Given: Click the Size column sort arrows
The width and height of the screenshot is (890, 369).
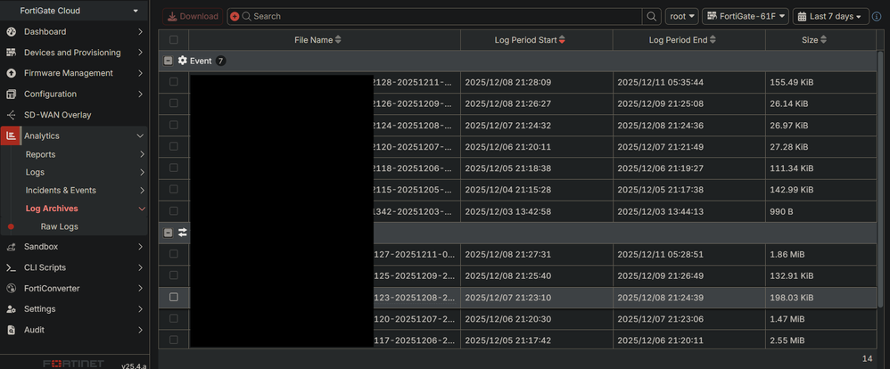Looking at the screenshot, I should click(824, 40).
